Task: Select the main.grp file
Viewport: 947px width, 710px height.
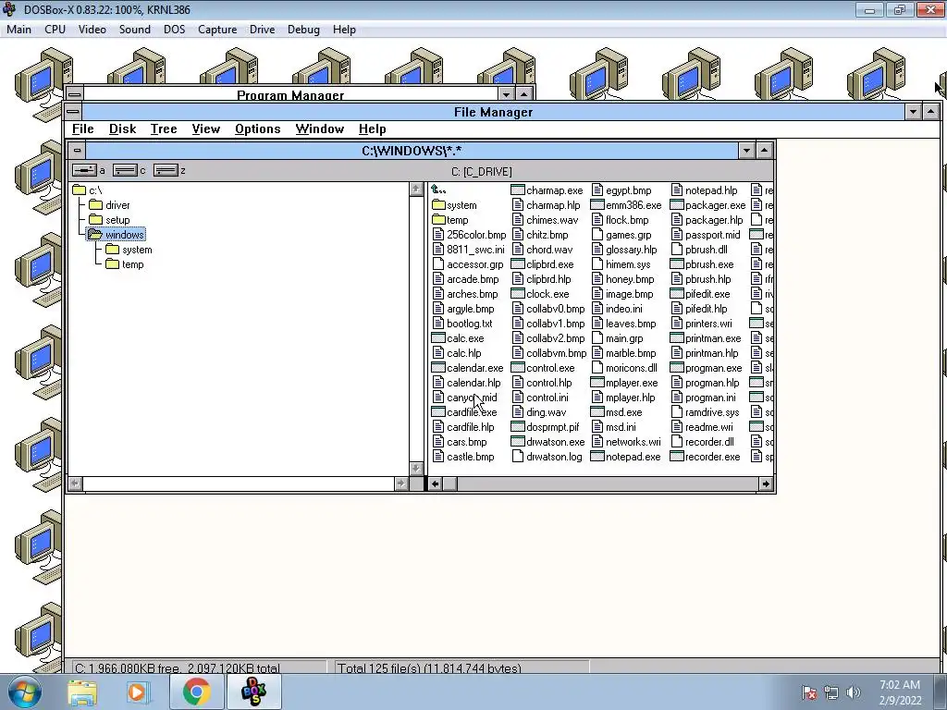Action: 617,338
